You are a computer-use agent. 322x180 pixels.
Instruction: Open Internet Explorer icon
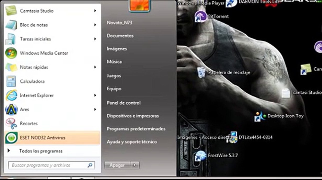click(11, 95)
